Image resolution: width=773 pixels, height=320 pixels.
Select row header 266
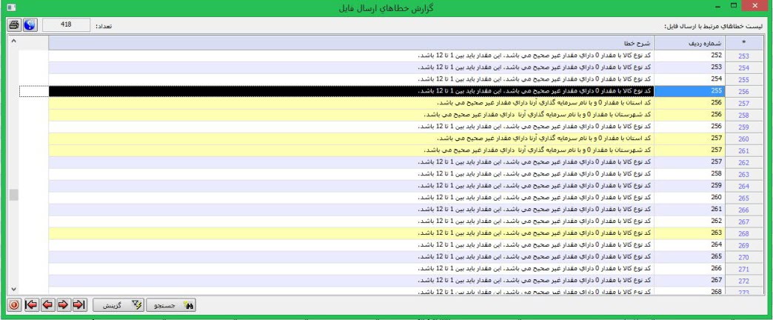pos(743,210)
